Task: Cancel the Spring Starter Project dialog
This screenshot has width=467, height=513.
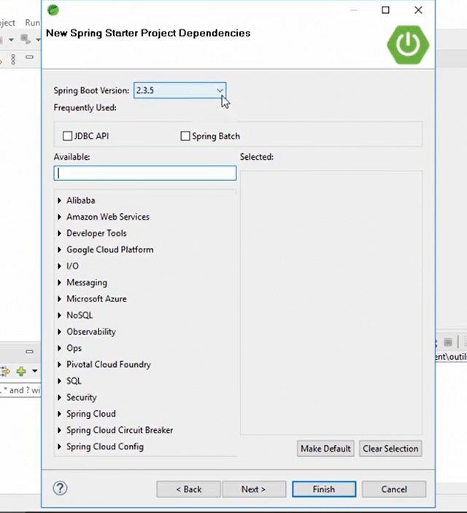Action: click(x=394, y=489)
